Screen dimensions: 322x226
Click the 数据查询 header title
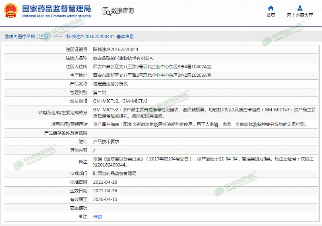(x=122, y=11)
